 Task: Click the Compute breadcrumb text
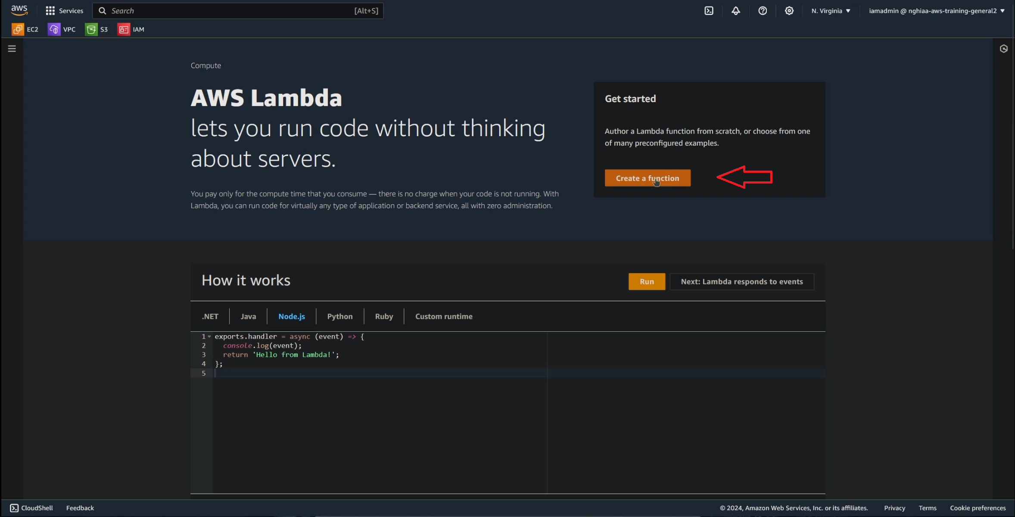[206, 65]
